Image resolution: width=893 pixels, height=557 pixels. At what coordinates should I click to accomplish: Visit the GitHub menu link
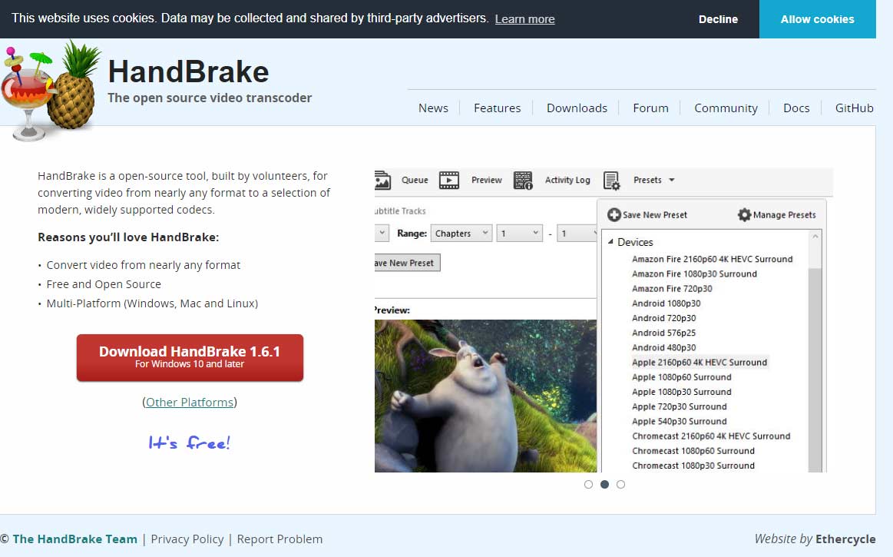[854, 108]
